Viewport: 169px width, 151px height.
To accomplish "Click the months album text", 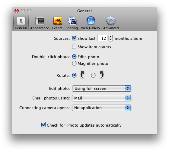I will (128, 38).
